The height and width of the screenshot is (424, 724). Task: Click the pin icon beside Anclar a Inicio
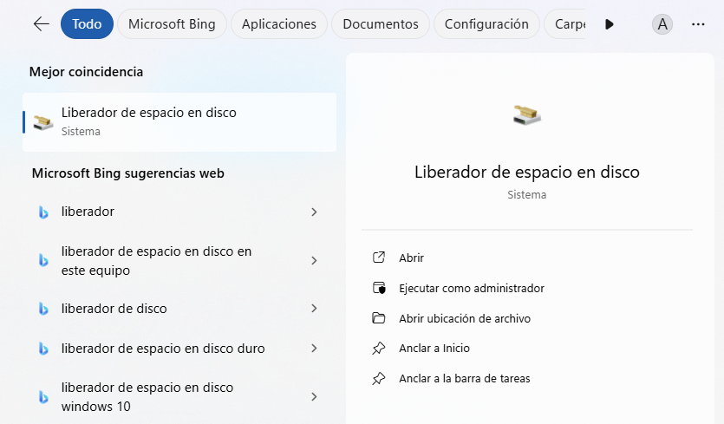(379, 349)
